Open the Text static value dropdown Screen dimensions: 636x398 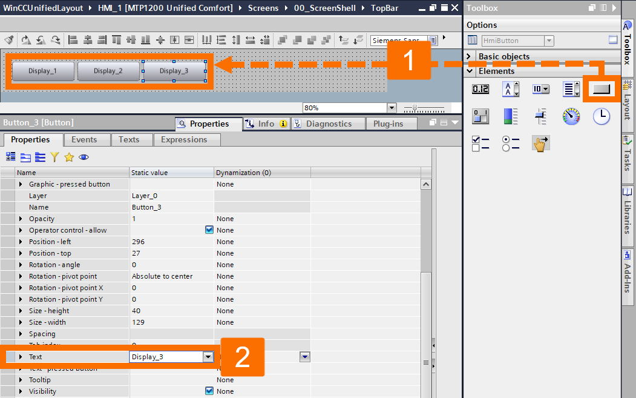(208, 357)
